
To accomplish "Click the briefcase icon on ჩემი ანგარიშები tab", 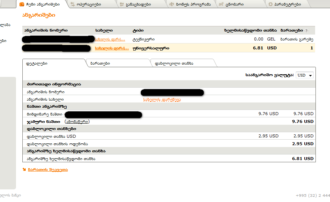I will coord(22,4).
